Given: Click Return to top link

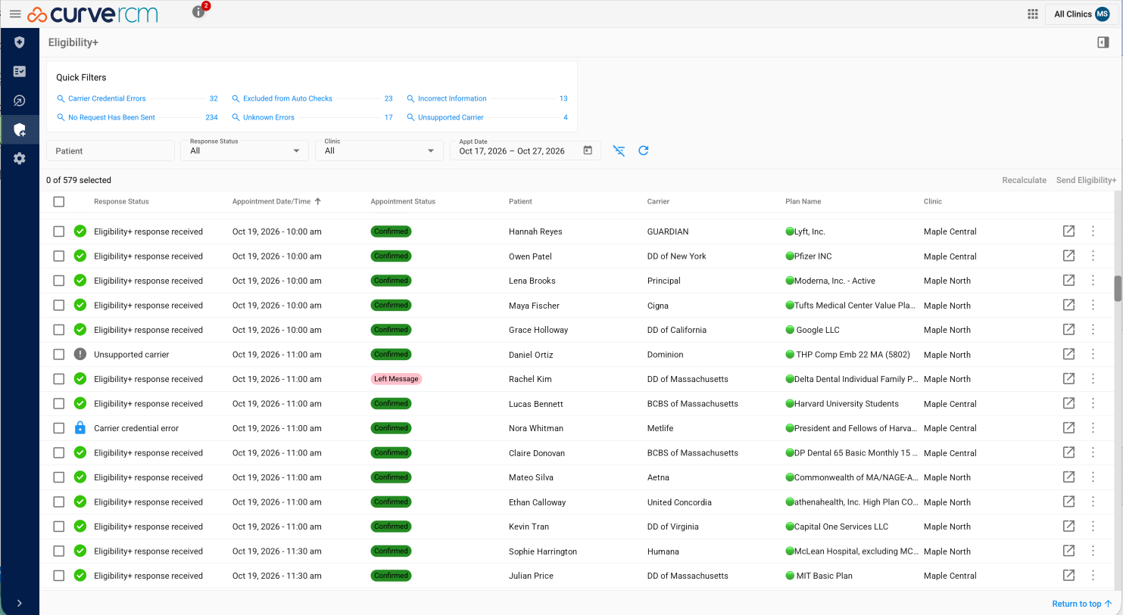Looking at the screenshot, I should 1081,604.
